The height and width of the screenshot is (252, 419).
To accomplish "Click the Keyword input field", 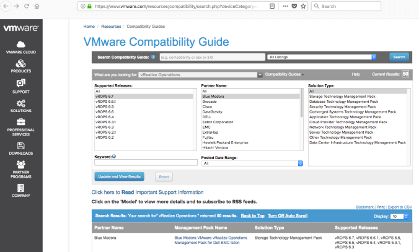I will [x=146, y=163].
